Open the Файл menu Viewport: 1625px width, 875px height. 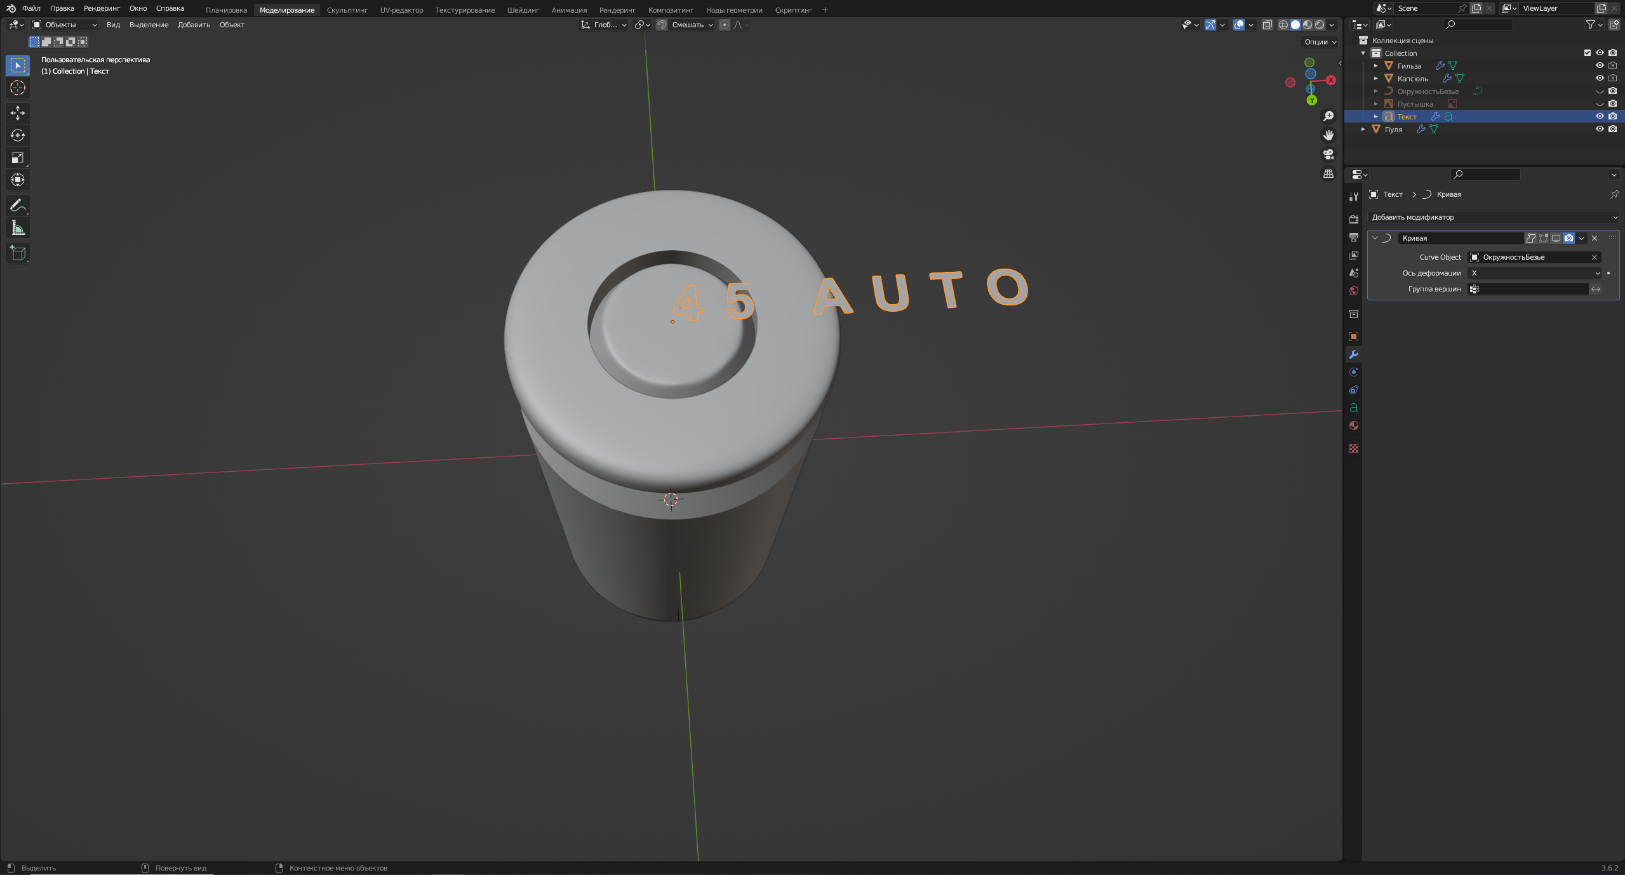click(x=31, y=8)
